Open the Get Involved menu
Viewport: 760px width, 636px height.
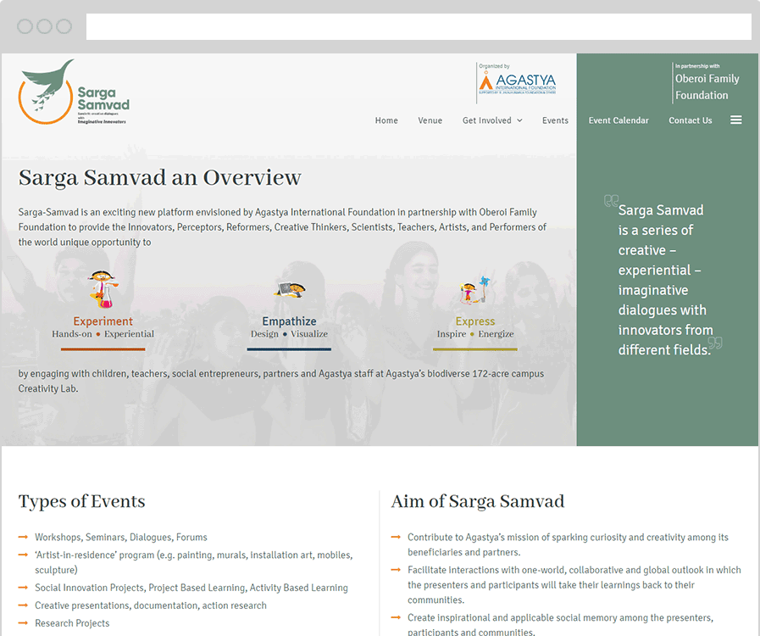click(x=486, y=120)
